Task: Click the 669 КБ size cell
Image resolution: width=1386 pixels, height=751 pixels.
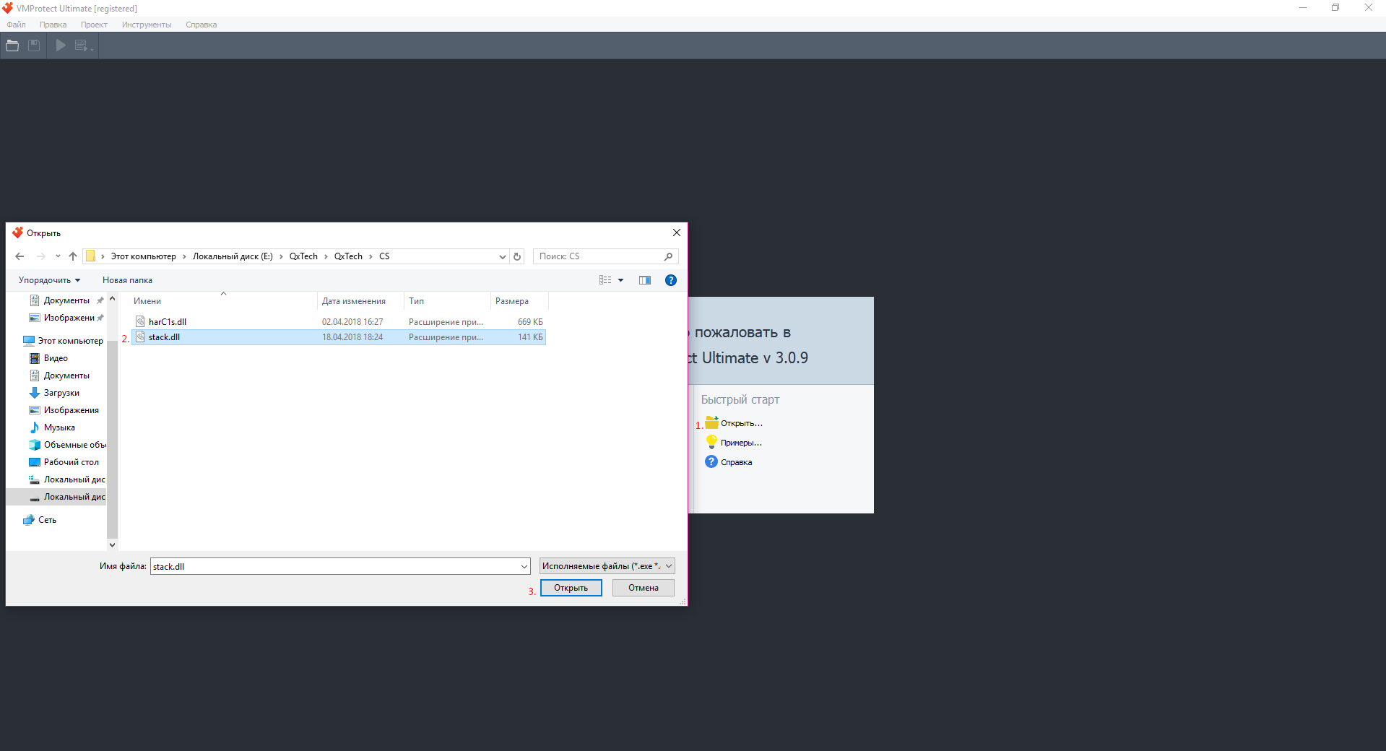Action: coord(530,322)
